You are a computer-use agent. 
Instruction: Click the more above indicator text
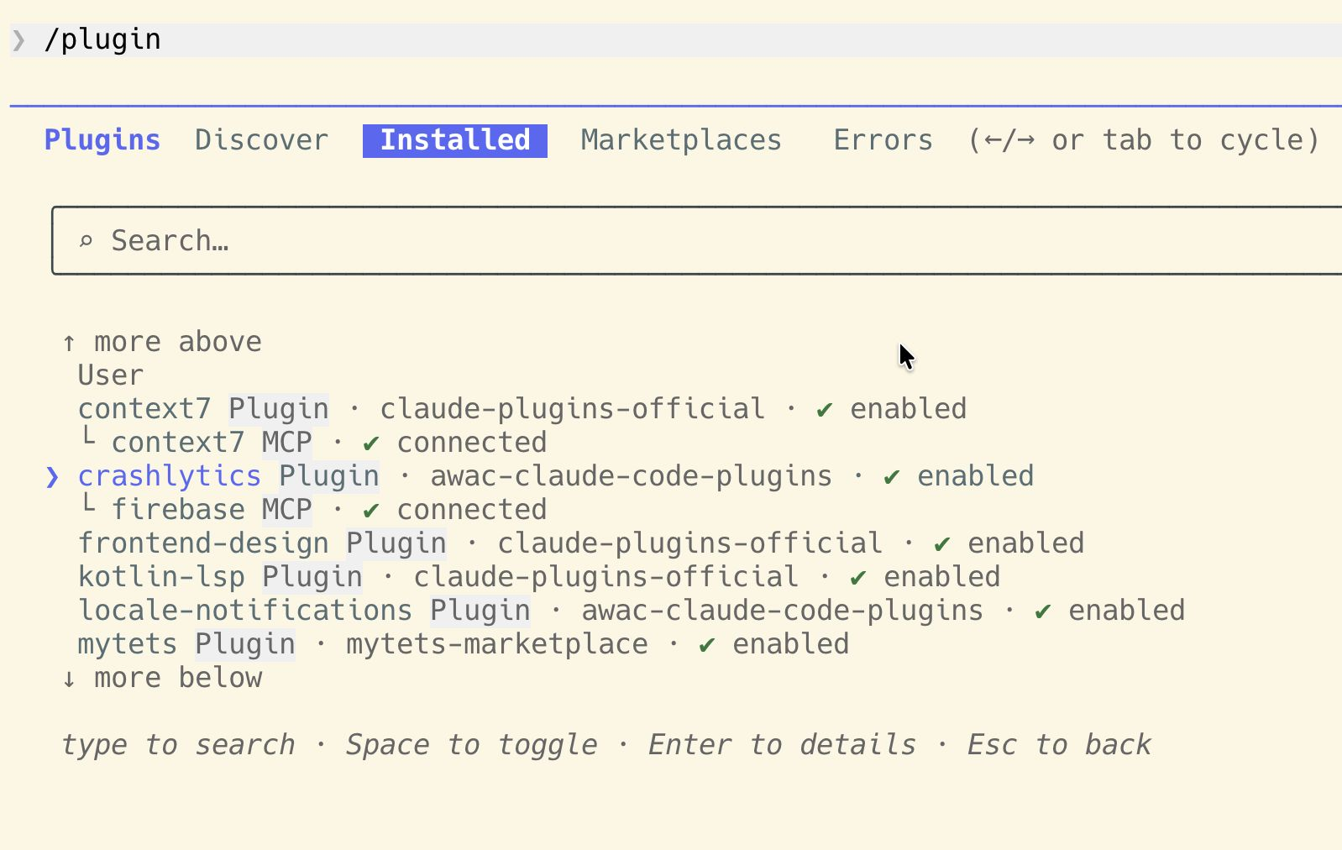click(x=178, y=342)
